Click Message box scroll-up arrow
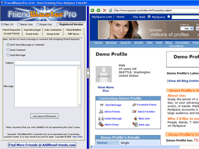 tap(79, 68)
